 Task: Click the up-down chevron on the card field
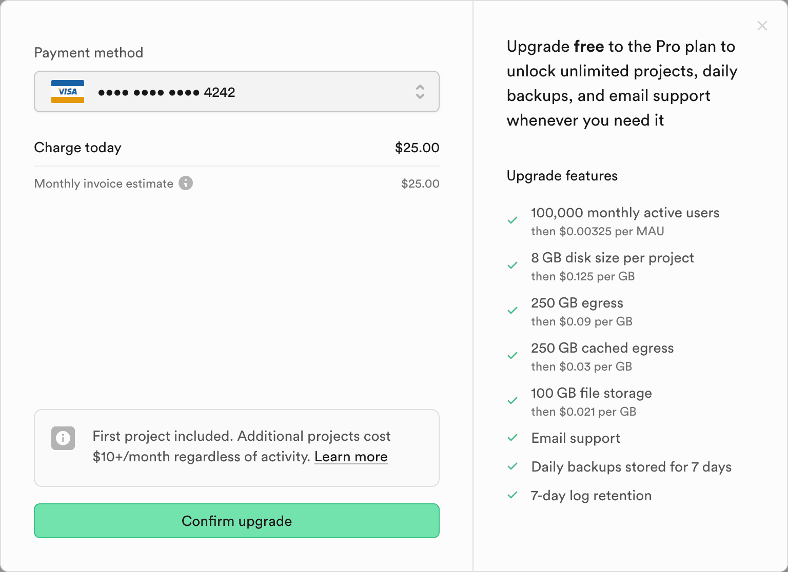coord(420,92)
